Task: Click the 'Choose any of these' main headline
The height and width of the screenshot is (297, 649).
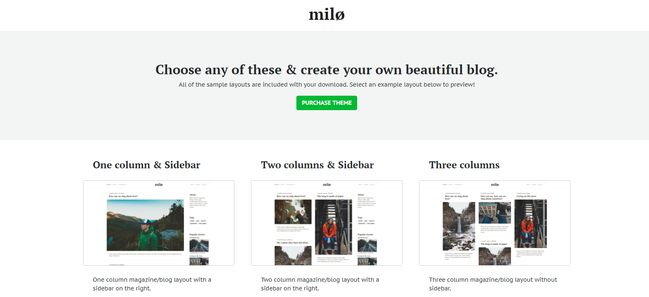Action: click(327, 70)
